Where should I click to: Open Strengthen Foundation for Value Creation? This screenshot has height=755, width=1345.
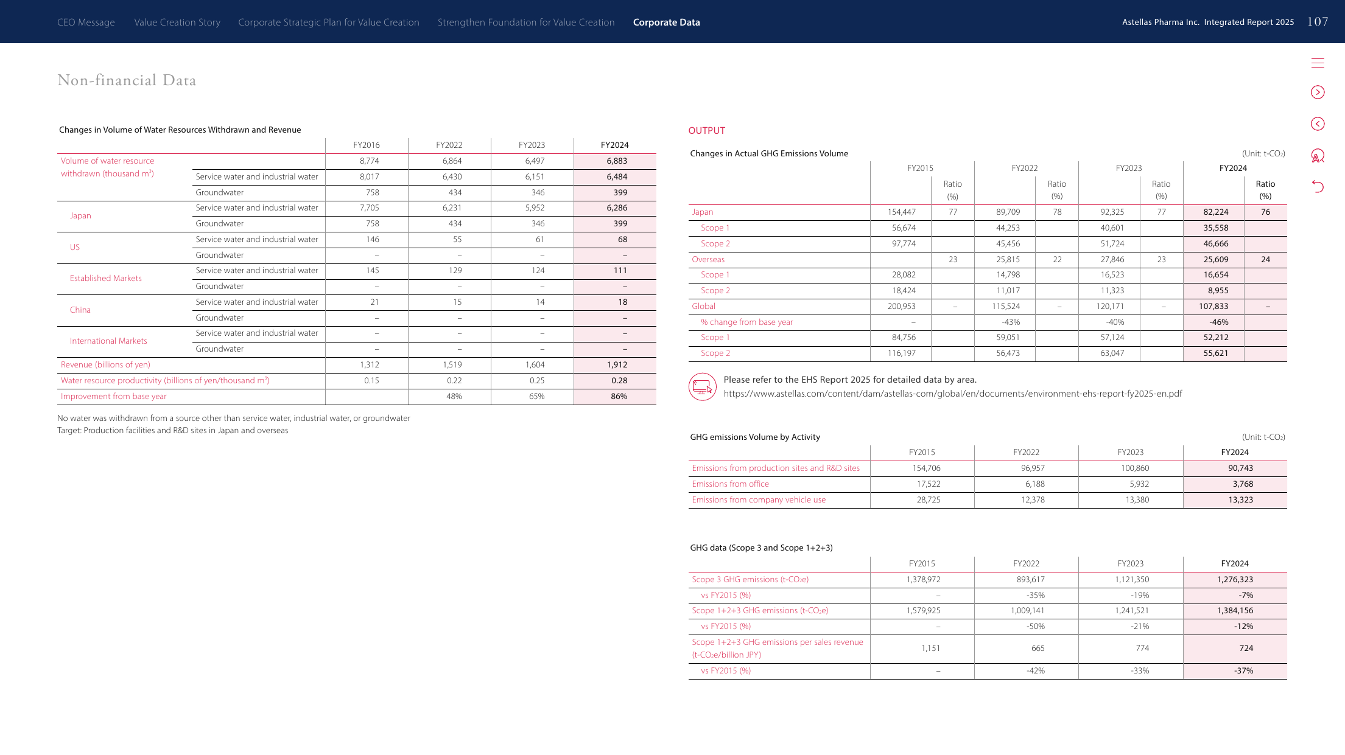click(526, 22)
